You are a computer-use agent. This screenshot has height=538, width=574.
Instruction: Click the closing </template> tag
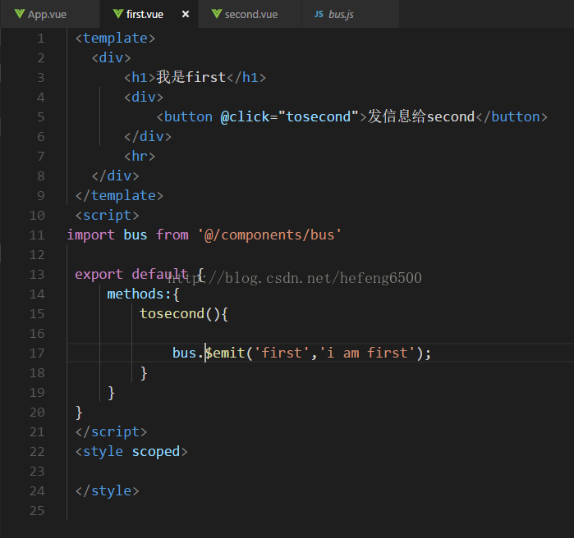pos(119,196)
